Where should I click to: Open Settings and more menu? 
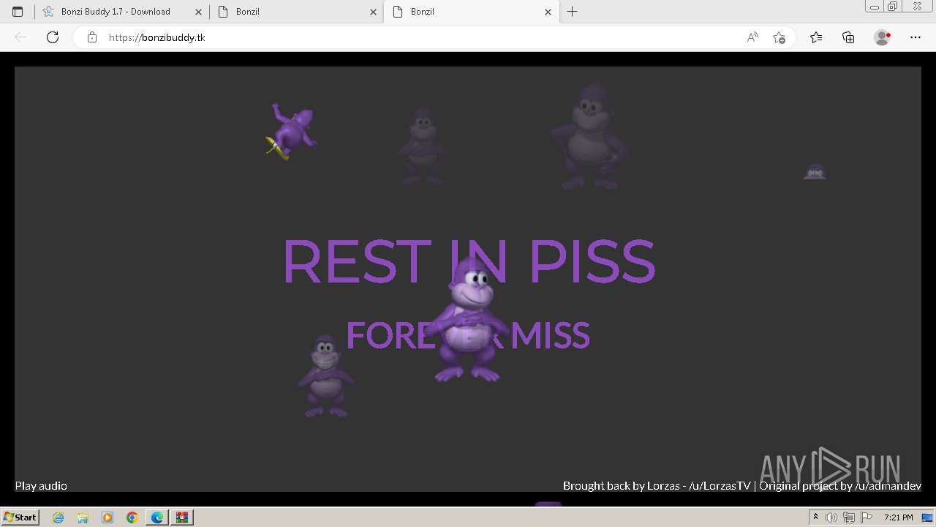coord(915,37)
